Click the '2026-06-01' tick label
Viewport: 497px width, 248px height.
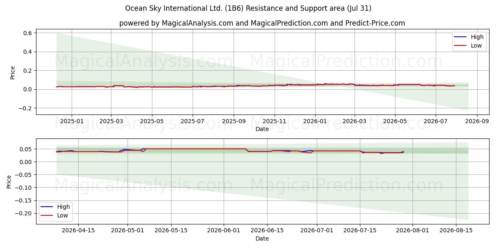pos(224,231)
